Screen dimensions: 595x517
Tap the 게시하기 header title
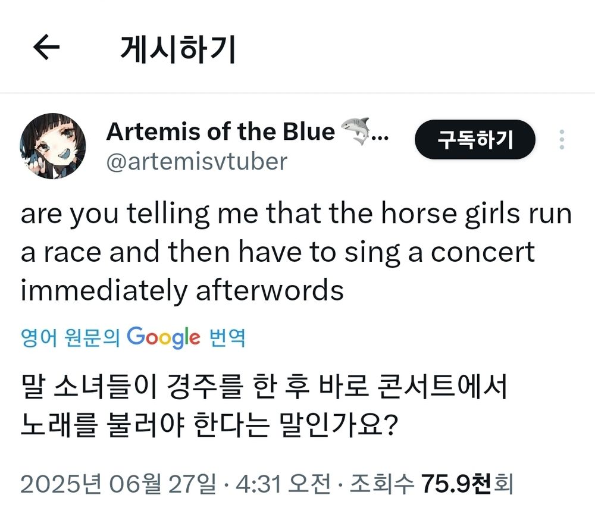pyautogui.click(x=178, y=49)
